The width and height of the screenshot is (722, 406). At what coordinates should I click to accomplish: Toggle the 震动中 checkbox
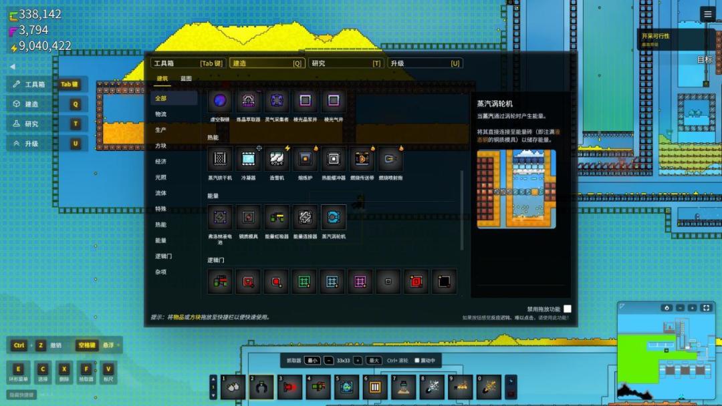click(417, 361)
